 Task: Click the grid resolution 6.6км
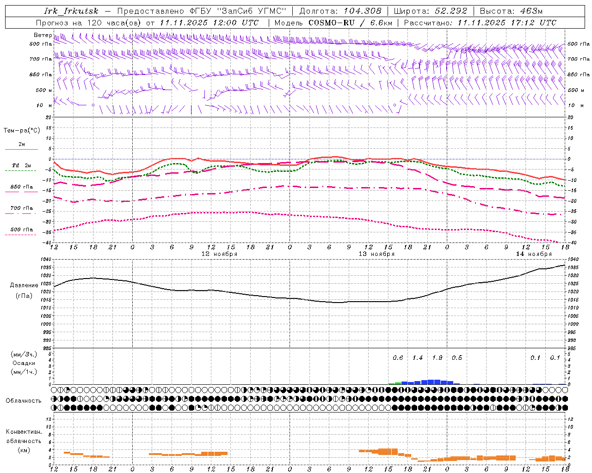[x=382, y=23]
